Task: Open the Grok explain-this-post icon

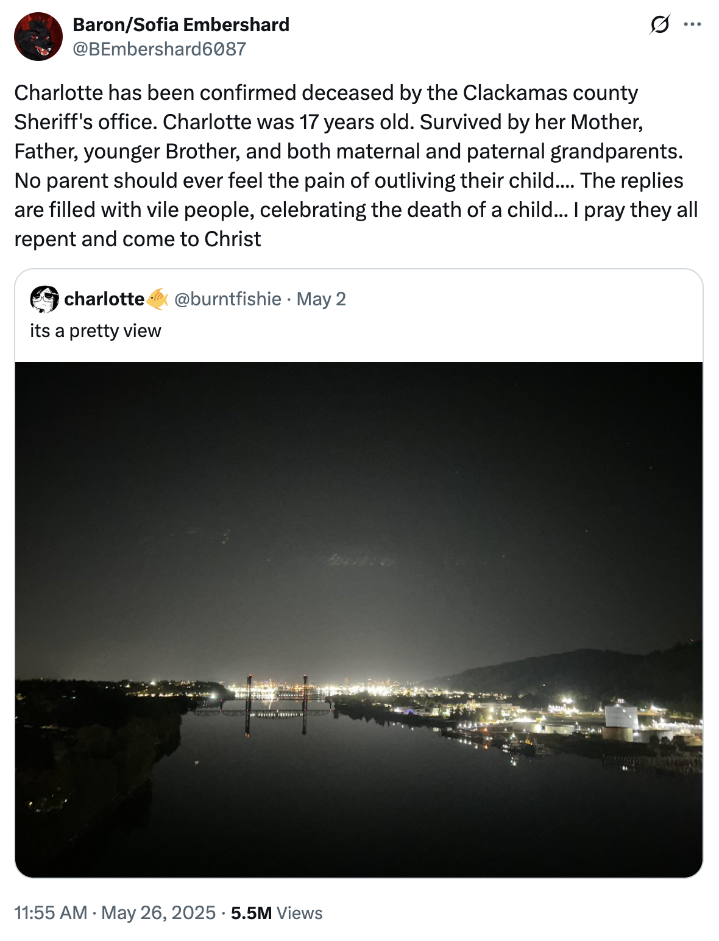Action: tap(660, 25)
